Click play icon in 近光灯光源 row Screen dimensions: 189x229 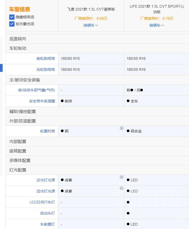point(122,177)
